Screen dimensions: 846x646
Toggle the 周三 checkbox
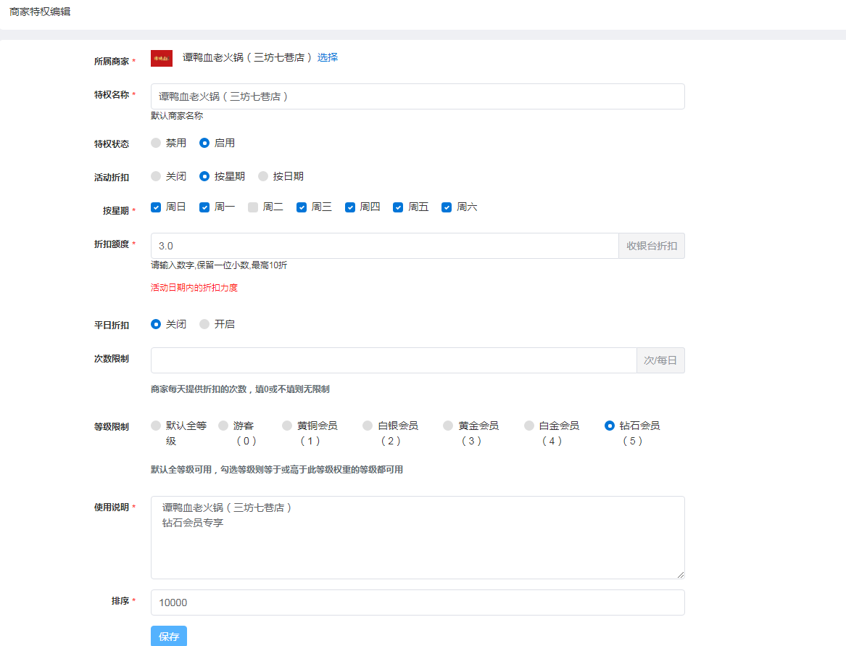(x=302, y=207)
